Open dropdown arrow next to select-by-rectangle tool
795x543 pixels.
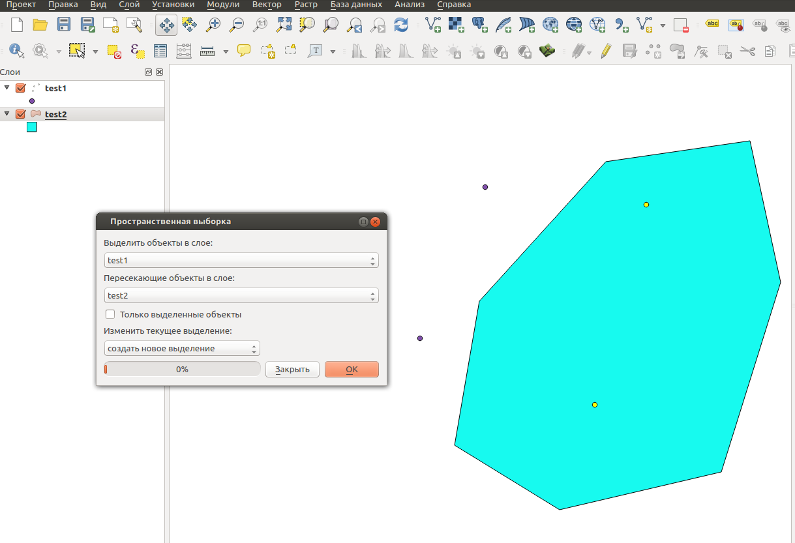(95, 51)
